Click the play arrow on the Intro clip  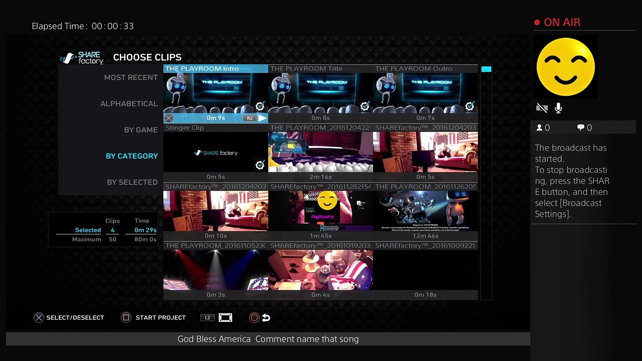[262, 118]
